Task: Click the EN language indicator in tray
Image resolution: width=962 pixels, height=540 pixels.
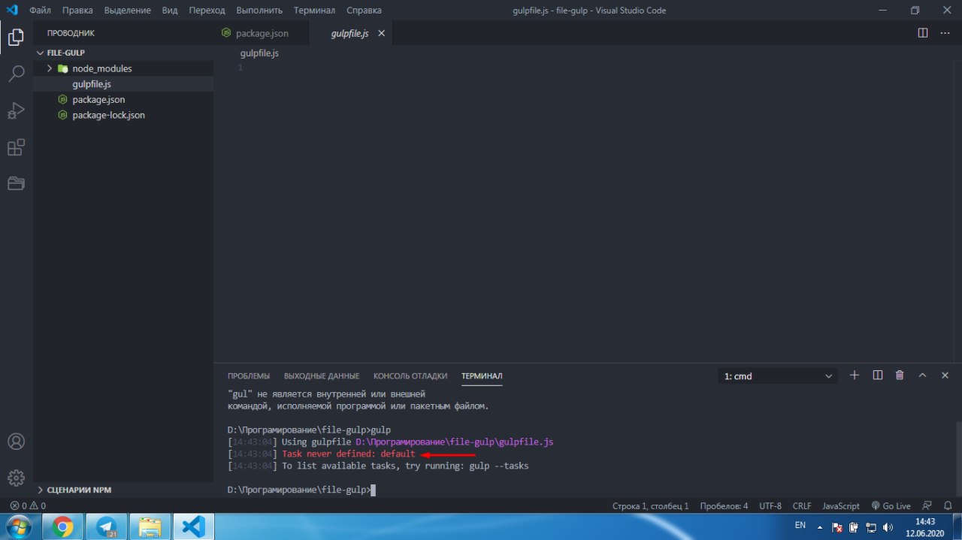Action: 800,525
